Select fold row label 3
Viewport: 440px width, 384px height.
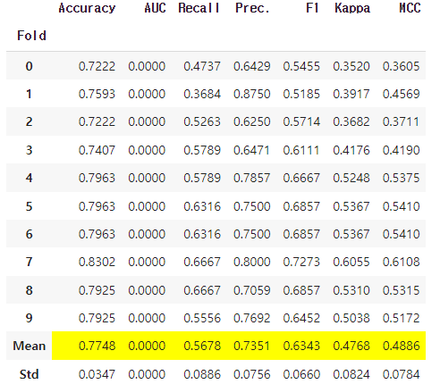click(29, 150)
